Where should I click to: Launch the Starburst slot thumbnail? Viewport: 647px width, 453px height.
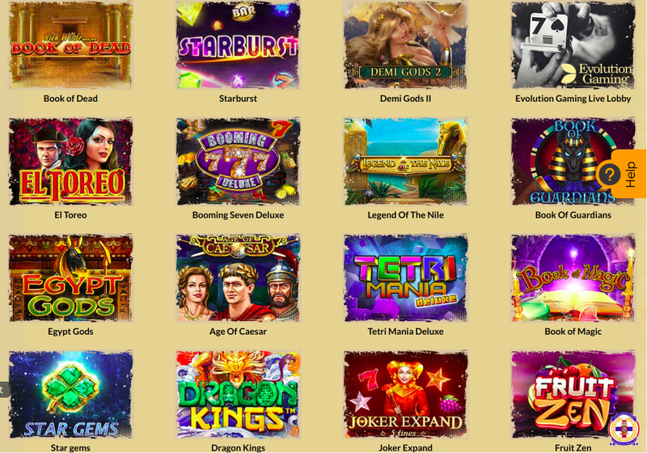(x=238, y=45)
